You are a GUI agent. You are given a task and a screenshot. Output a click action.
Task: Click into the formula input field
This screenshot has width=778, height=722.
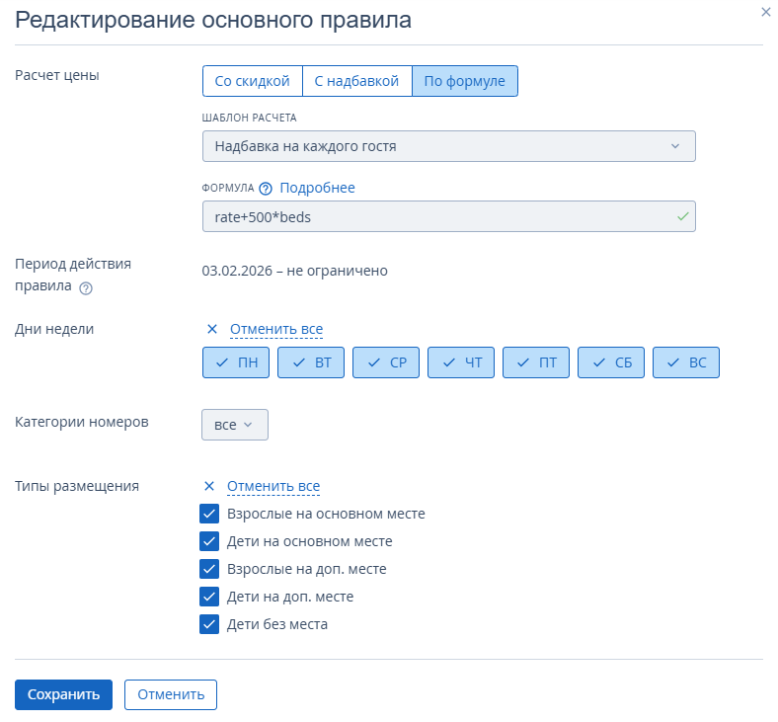434,216
